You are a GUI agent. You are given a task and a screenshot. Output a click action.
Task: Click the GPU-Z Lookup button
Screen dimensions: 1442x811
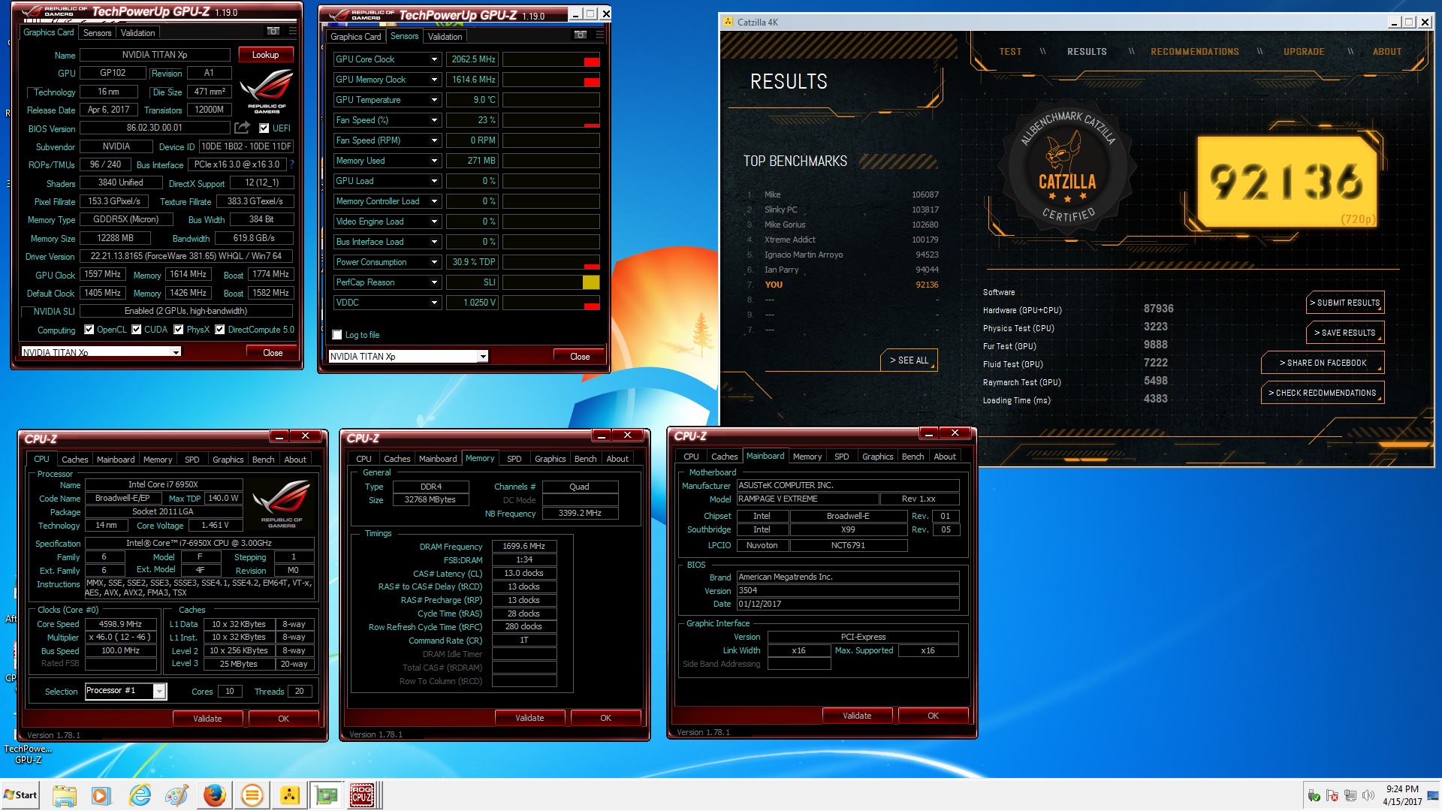point(265,55)
